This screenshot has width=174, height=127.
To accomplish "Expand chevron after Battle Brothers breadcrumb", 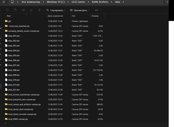I will (111, 2).
